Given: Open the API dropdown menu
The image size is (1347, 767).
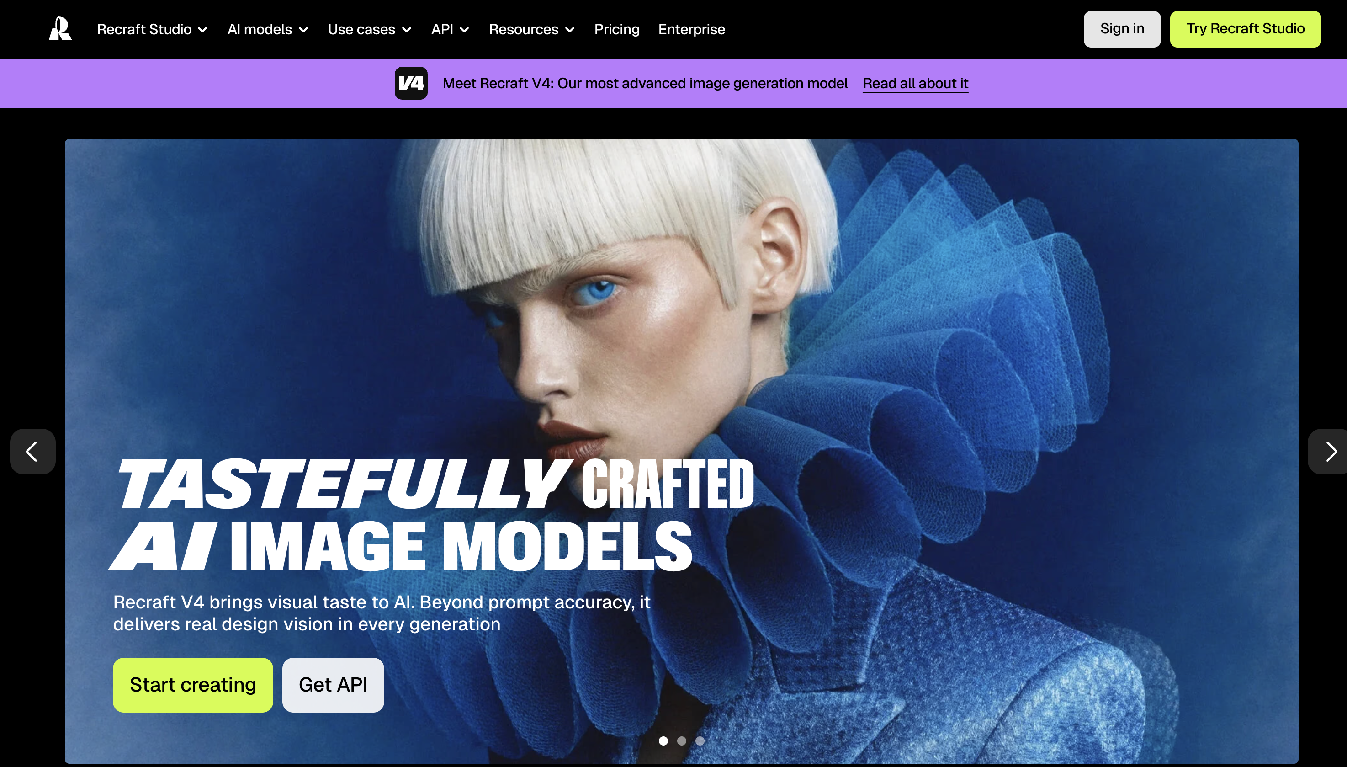Looking at the screenshot, I should pyautogui.click(x=450, y=30).
